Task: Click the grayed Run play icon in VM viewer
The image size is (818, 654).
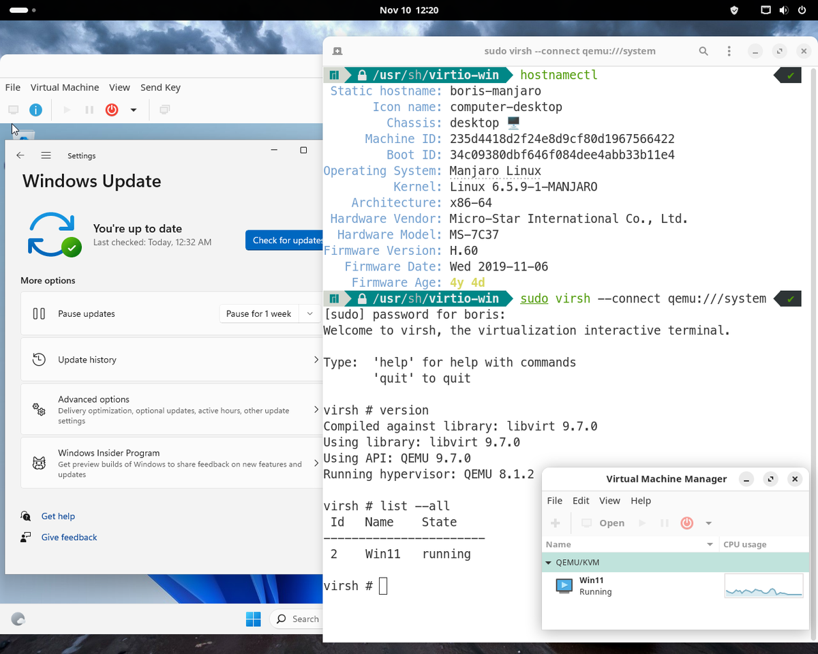Action: coord(67,110)
